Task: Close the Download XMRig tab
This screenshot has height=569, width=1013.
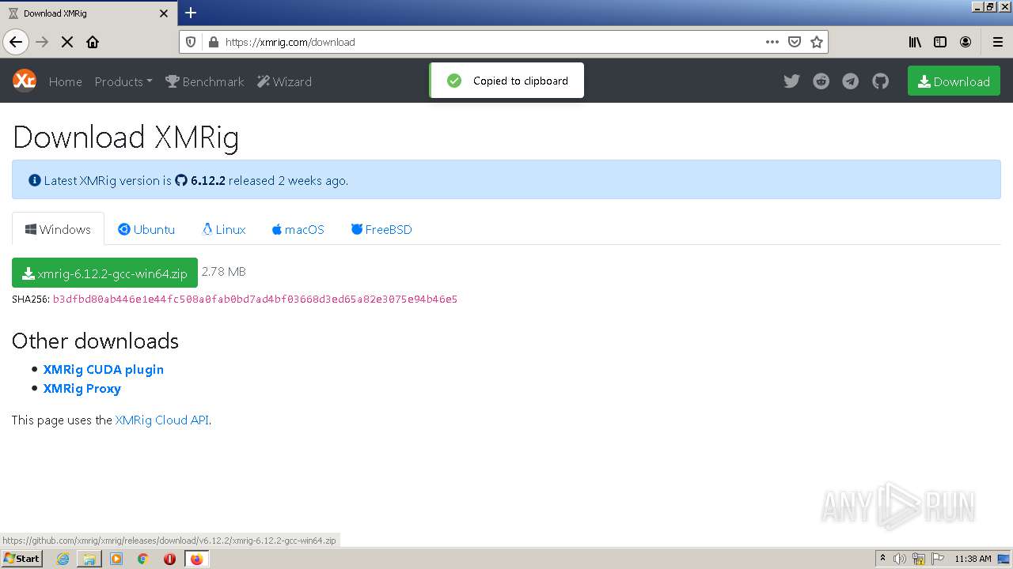Action: click(164, 13)
